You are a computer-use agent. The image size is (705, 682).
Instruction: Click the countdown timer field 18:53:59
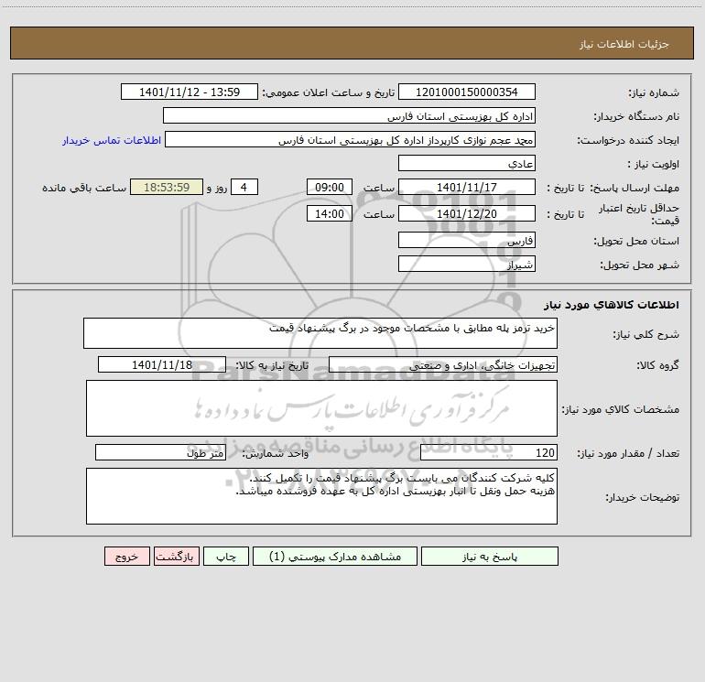tap(167, 187)
